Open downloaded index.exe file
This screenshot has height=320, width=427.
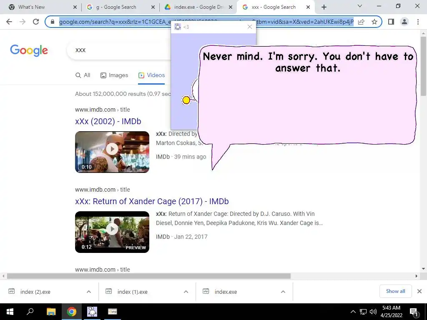pyautogui.click(x=226, y=292)
